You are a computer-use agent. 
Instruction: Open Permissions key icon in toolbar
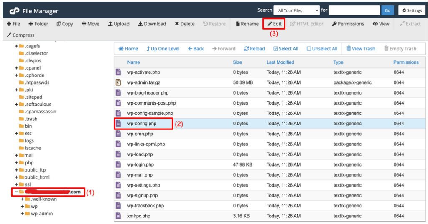pos(334,24)
